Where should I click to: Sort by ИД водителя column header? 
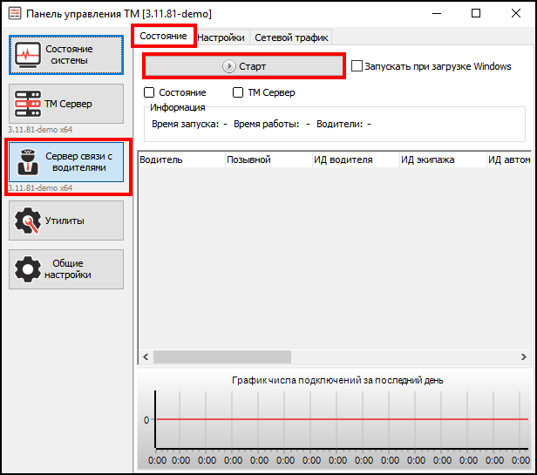(x=355, y=159)
